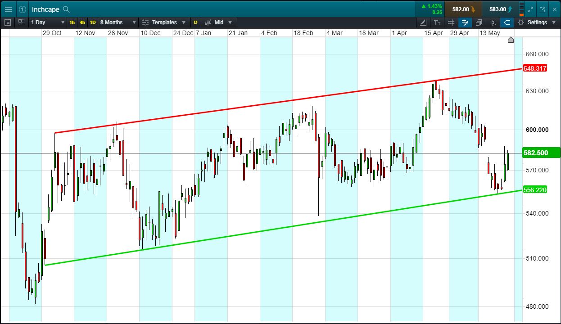Open the hamburger main menu

8,9
